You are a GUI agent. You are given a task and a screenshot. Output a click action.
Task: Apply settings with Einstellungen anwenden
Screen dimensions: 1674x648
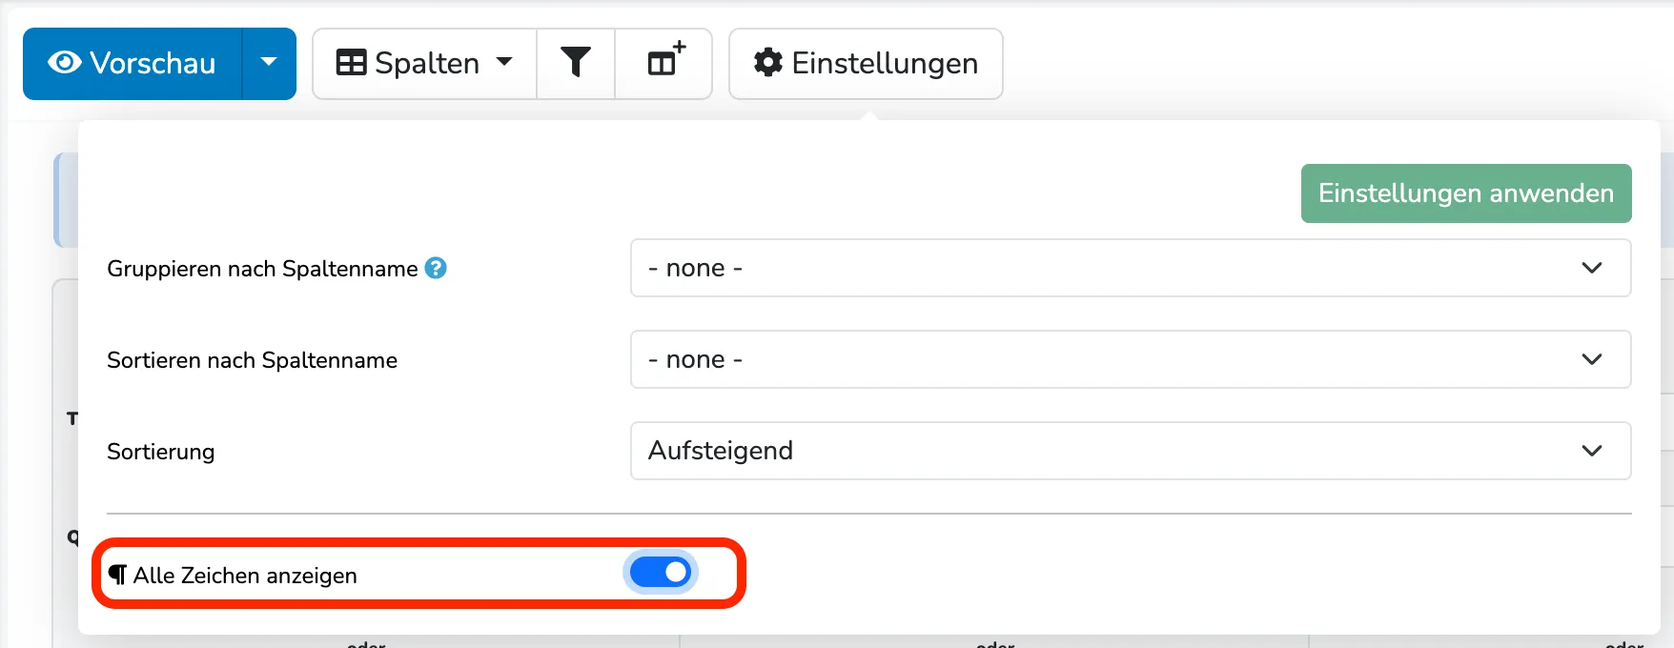(x=1466, y=193)
